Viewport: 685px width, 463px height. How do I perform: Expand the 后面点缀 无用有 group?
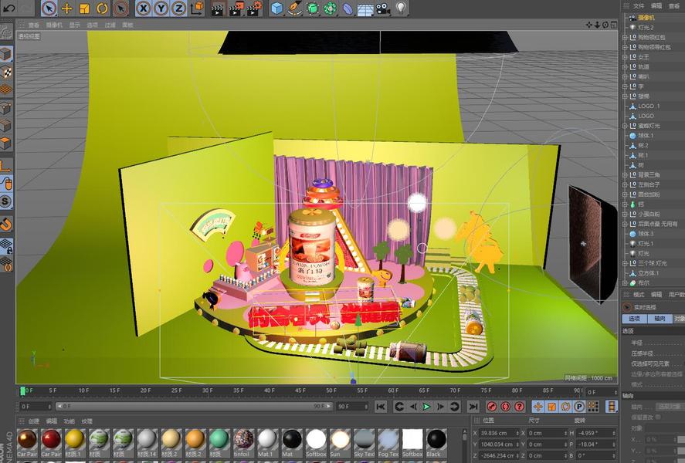625,224
